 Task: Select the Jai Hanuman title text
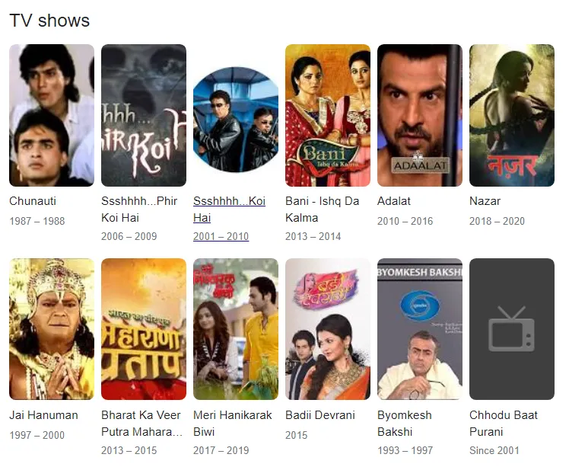43,415
